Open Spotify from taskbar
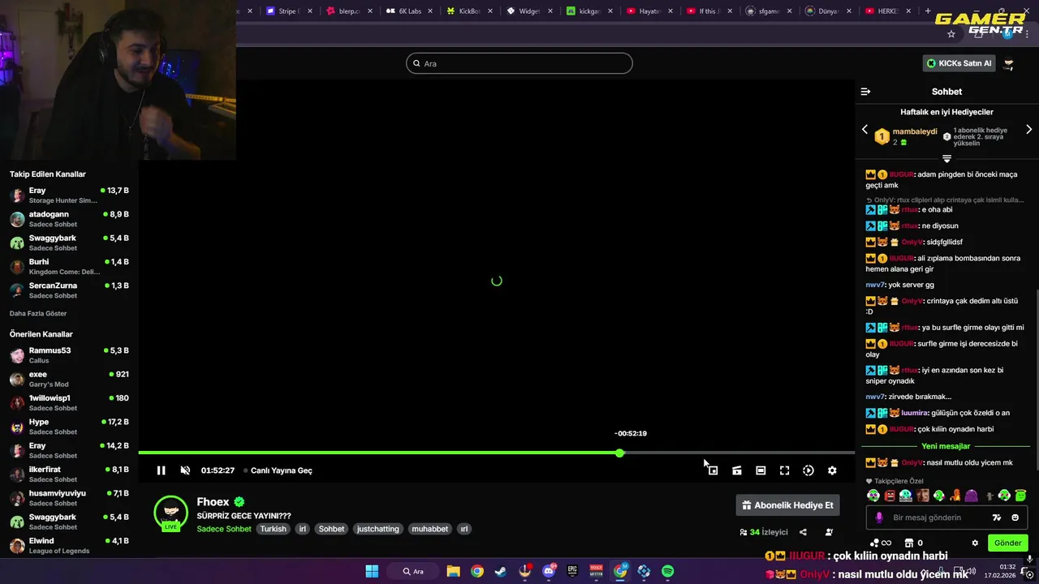Image resolution: width=1039 pixels, height=584 pixels. click(667, 571)
